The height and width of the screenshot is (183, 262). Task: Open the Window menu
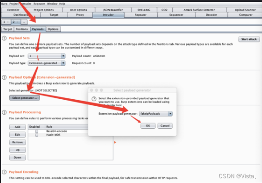pos(52,4)
